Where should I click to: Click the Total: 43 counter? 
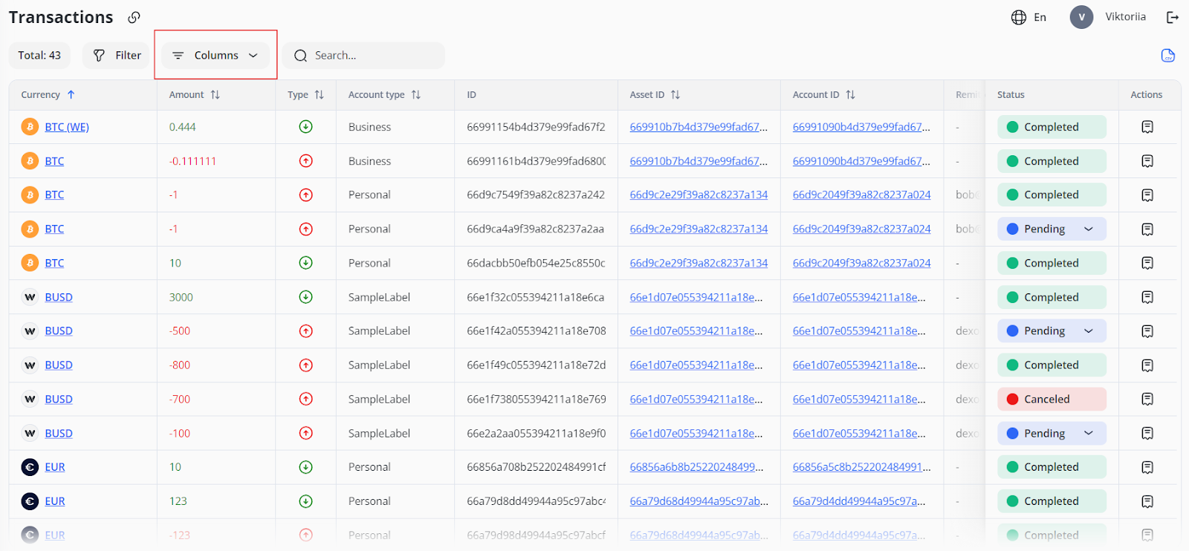click(39, 56)
